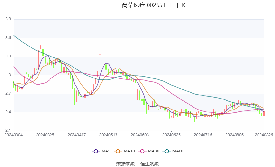Viewport: 275px width, 167px height.
Task: Click the y-axis value 3.9
Action: pos(8,19)
